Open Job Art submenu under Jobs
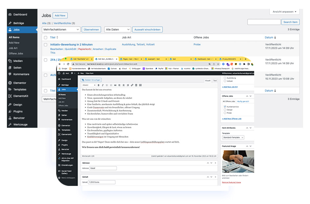The image size is (310, 204). (x=13, y=48)
